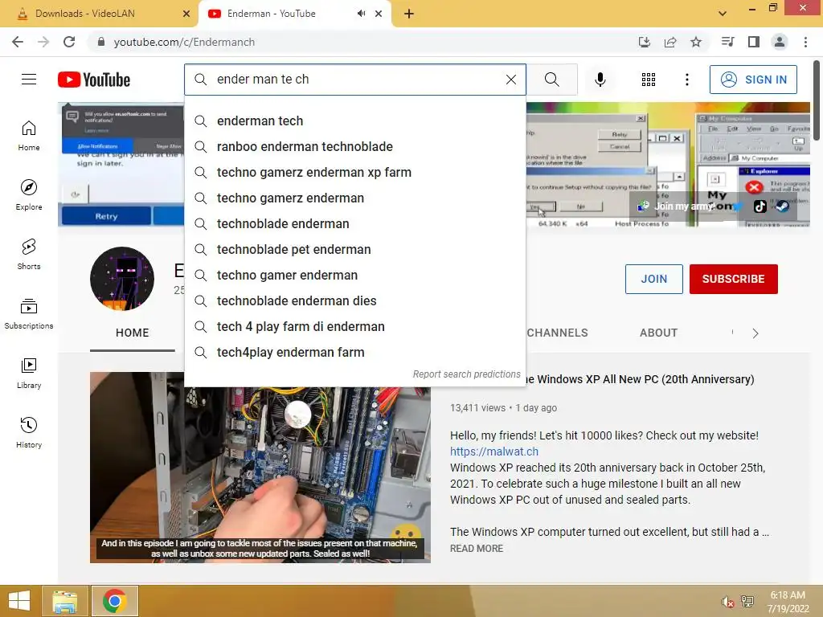Reload the current page

pyautogui.click(x=69, y=42)
